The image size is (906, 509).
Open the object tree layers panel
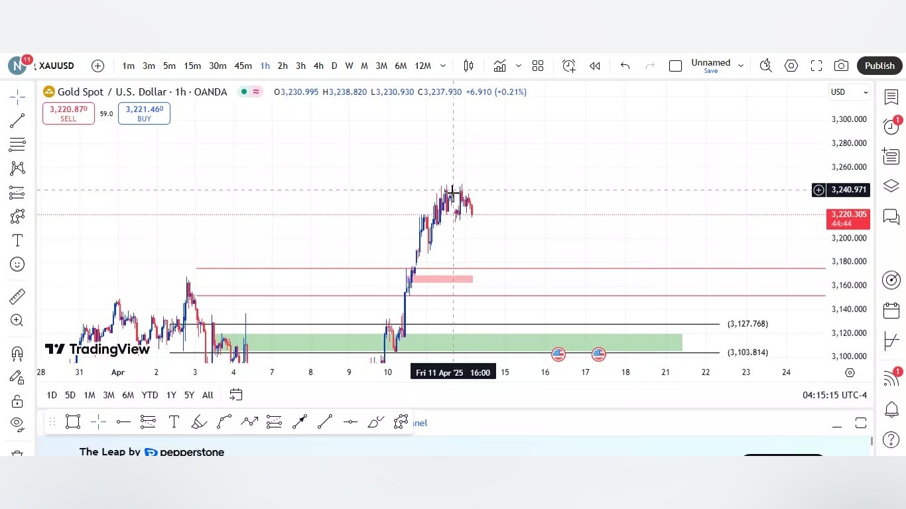click(x=891, y=187)
